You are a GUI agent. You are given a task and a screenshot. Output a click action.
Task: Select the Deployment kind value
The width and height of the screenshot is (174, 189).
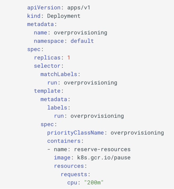(x=64, y=16)
